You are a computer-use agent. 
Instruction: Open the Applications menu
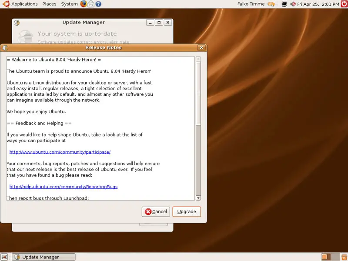[24, 4]
